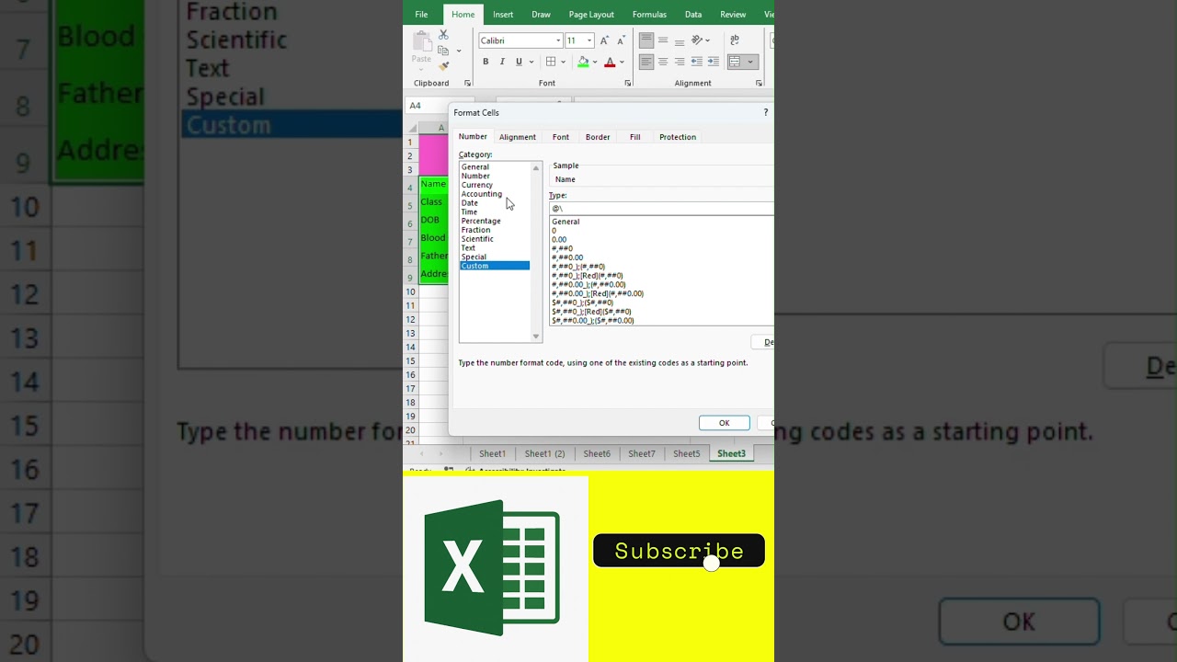Screen dimensions: 1177x662
Task: Apply green Fill Color bucket
Action: click(x=583, y=63)
